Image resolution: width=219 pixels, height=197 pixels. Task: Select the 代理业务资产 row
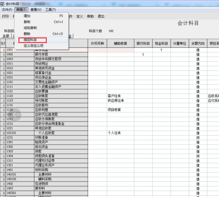[x=61, y=165]
